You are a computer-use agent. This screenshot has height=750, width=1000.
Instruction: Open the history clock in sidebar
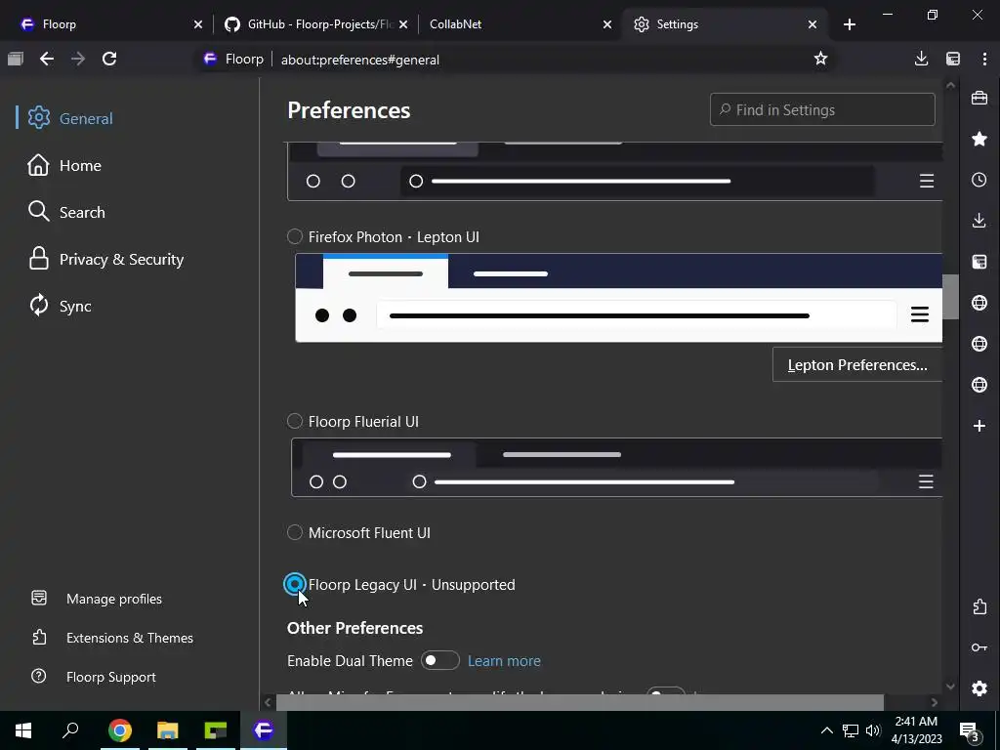click(x=979, y=180)
